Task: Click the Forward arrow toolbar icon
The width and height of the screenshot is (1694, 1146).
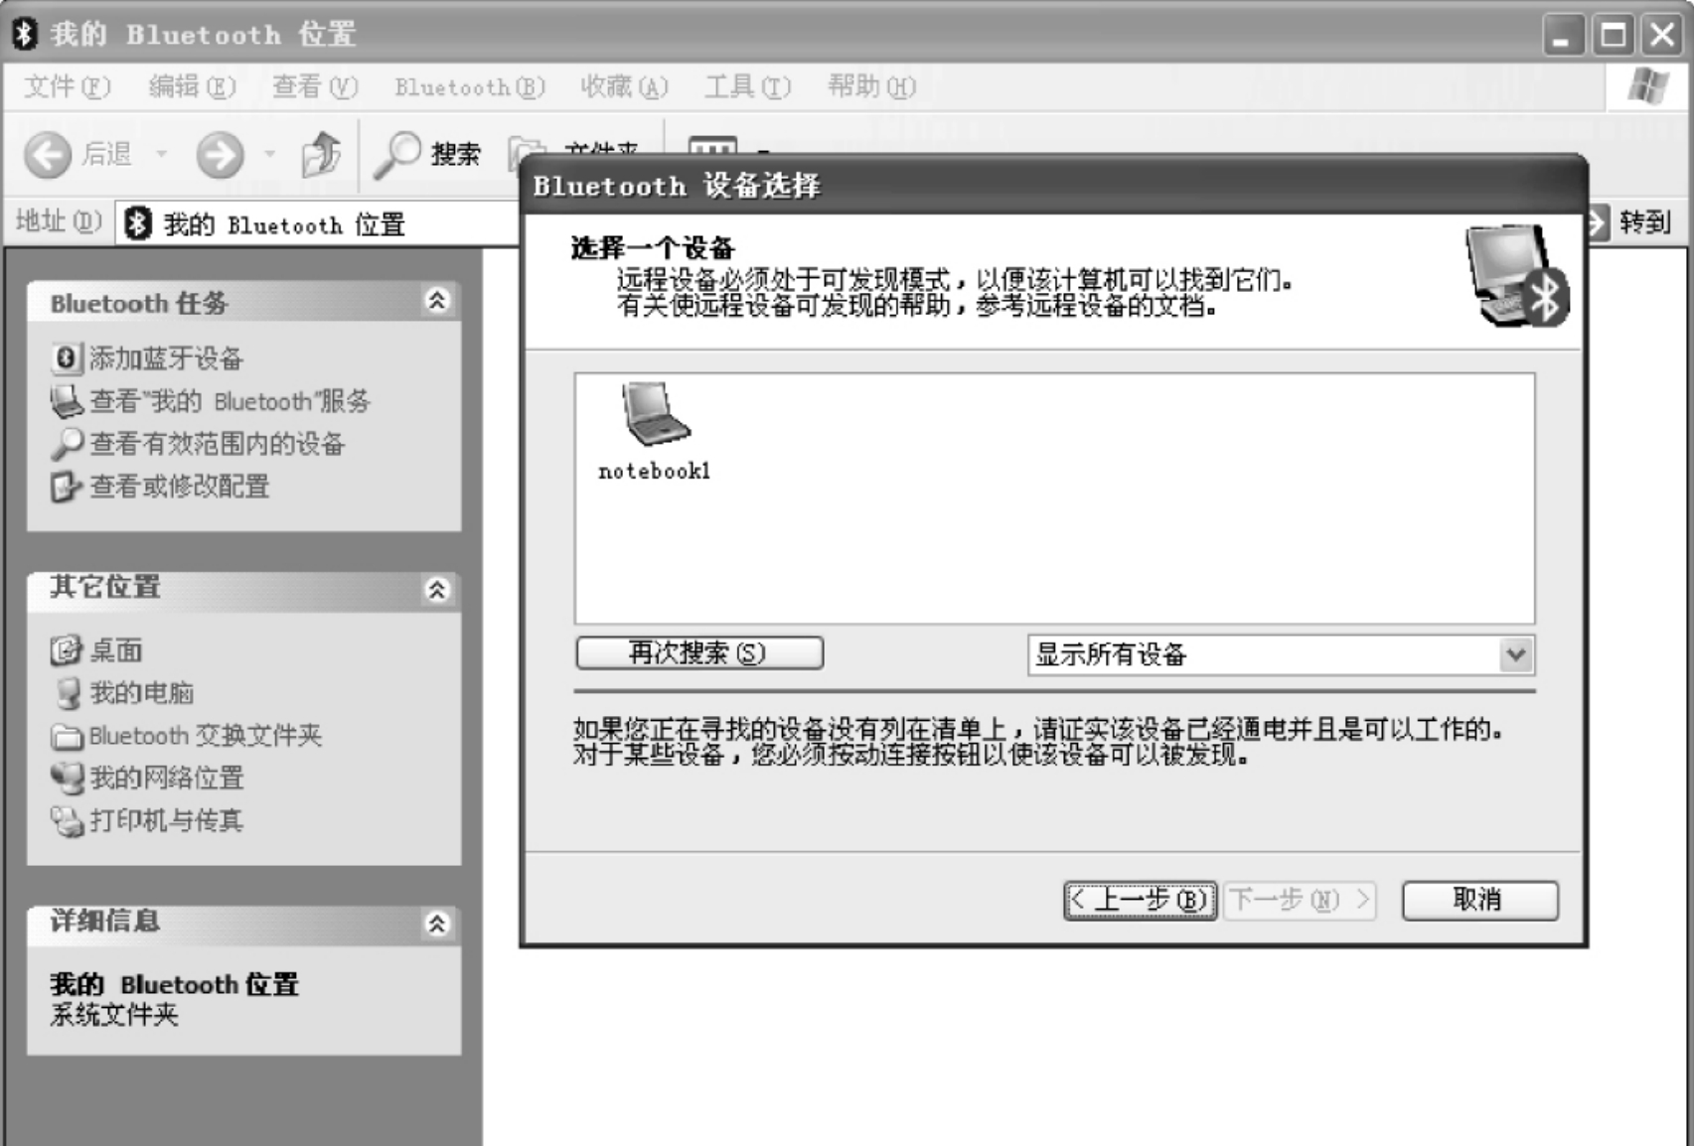Action: [220, 155]
